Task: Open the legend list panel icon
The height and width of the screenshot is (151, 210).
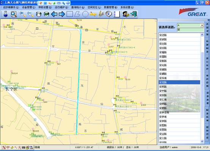Action: pyautogui.click(x=117, y=14)
